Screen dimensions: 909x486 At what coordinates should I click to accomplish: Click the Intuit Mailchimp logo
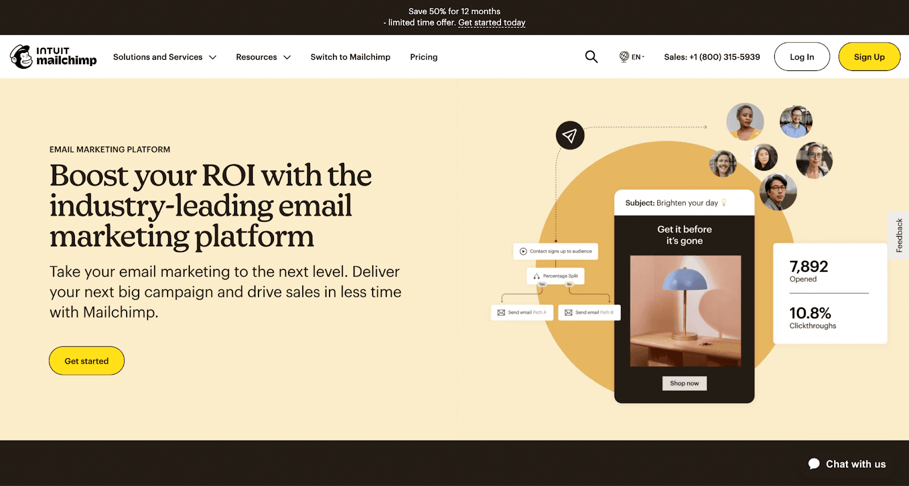[x=53, y=57]
